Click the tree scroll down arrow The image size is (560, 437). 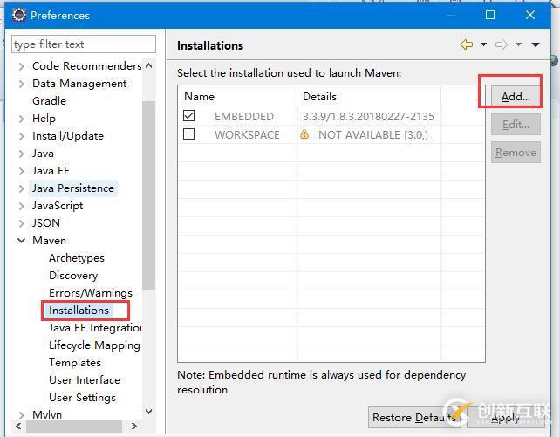(149, 412)
